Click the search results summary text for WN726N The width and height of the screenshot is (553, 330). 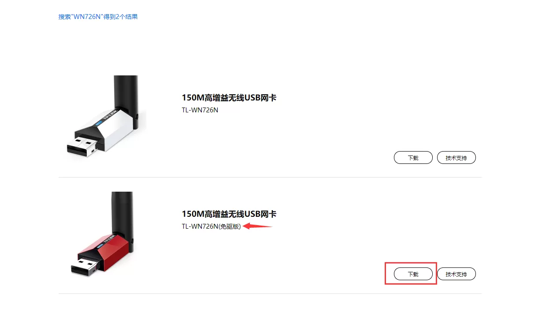pos(98,17)
